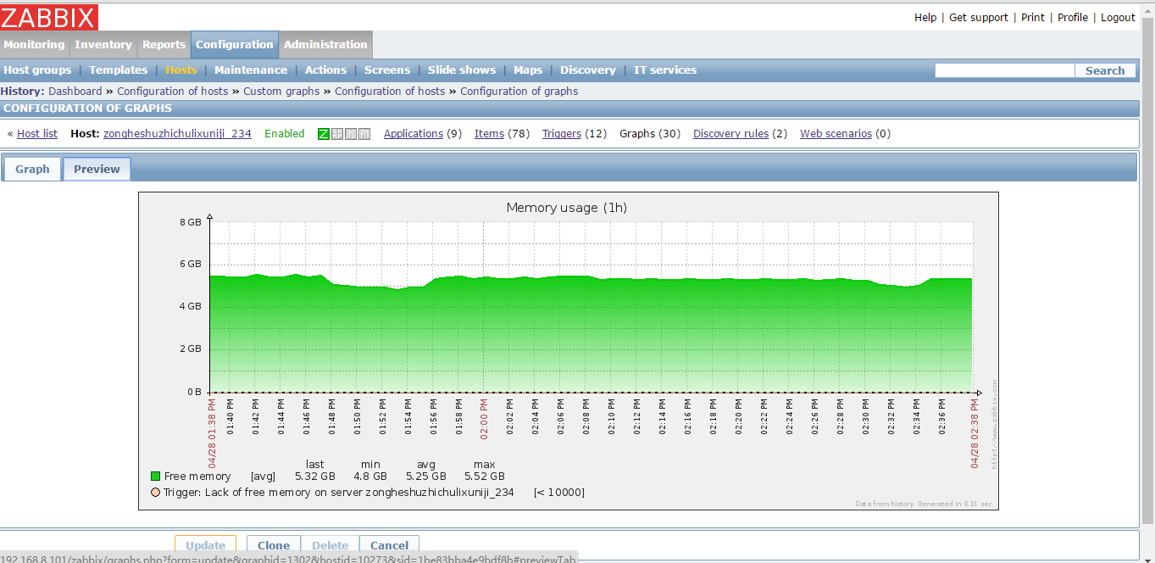
Task: Open the Monitoring menu
Action: pyautogui.click(x=34, y=45)
